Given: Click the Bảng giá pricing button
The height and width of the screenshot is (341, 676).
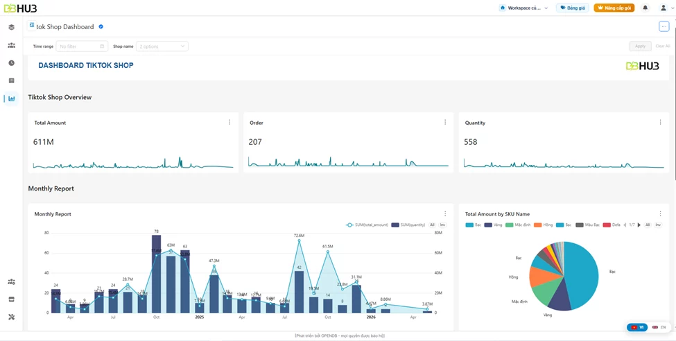Looking at the screenshot, I should 572,8.
